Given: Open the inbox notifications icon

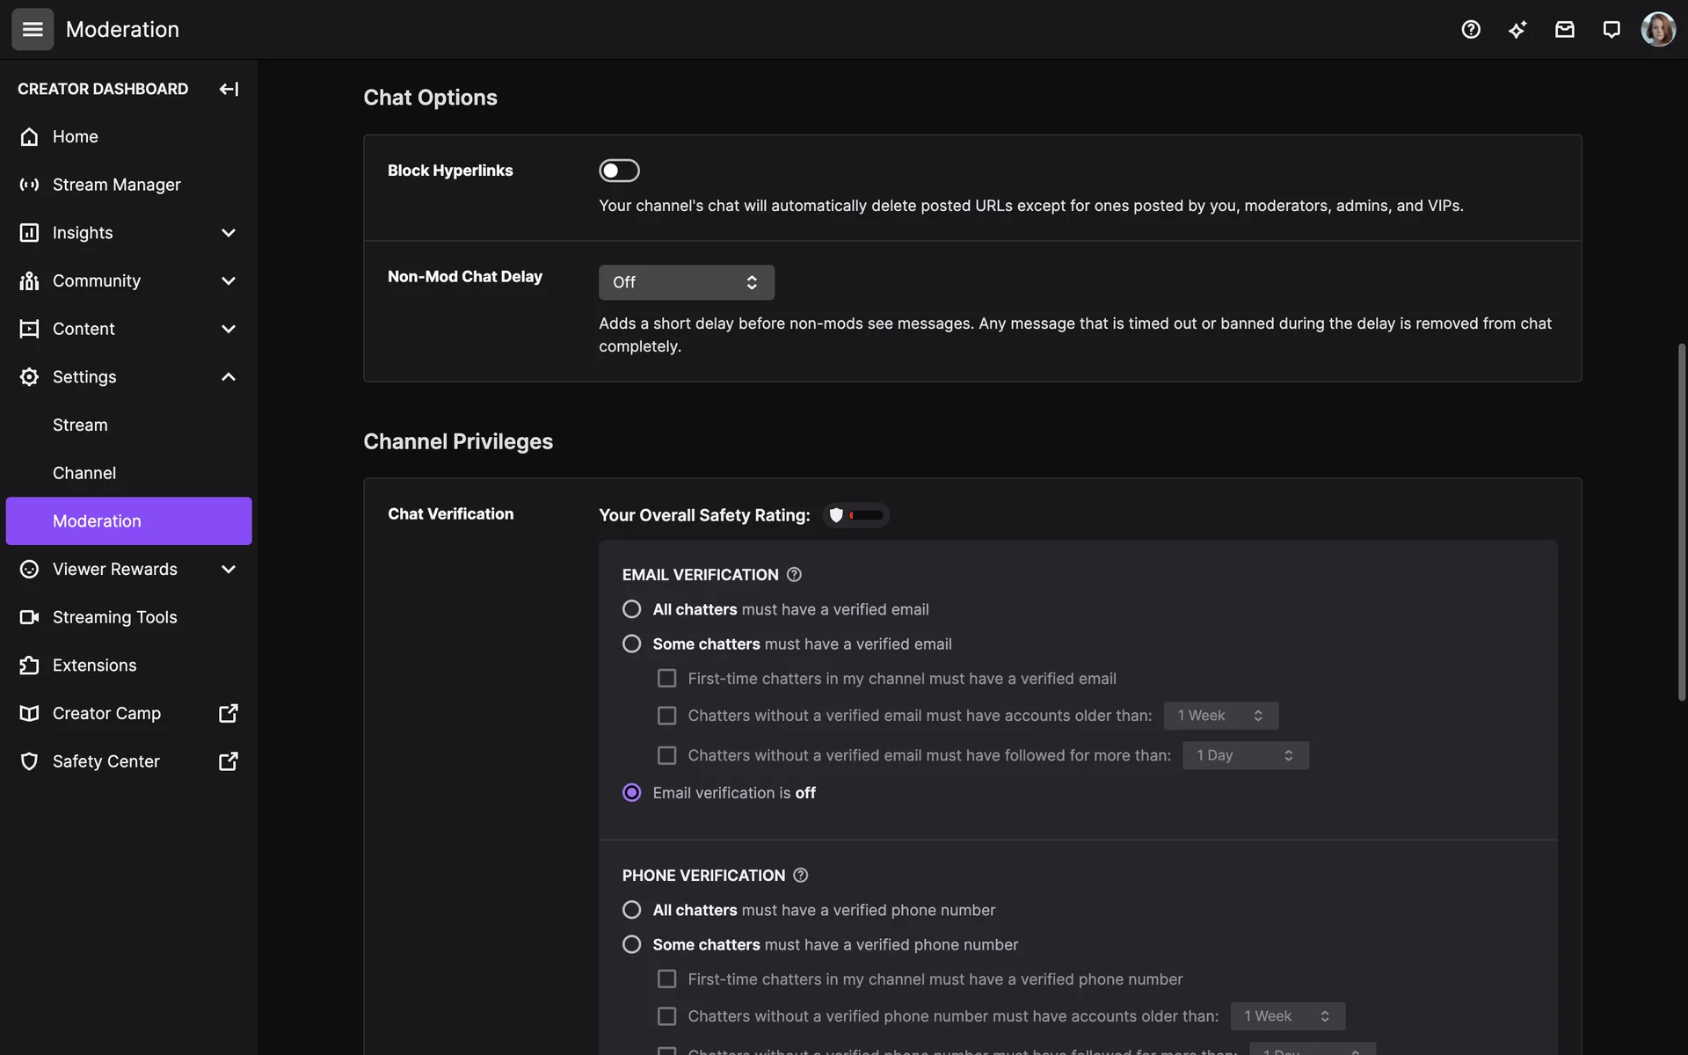Looking at the screenshot, I should pyautogui.click(x=1564, y=29).
